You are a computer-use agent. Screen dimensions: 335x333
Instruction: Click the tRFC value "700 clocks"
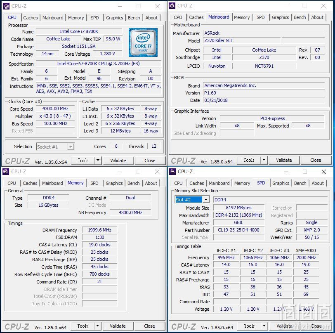[x=99, y=274]
